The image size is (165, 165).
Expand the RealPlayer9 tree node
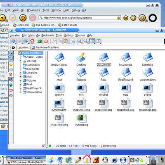click(21, 88)
